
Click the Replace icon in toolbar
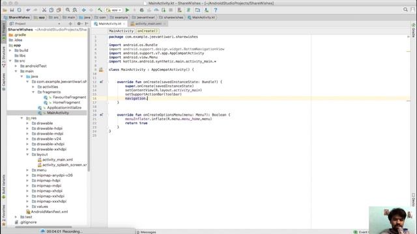(75, 10)
